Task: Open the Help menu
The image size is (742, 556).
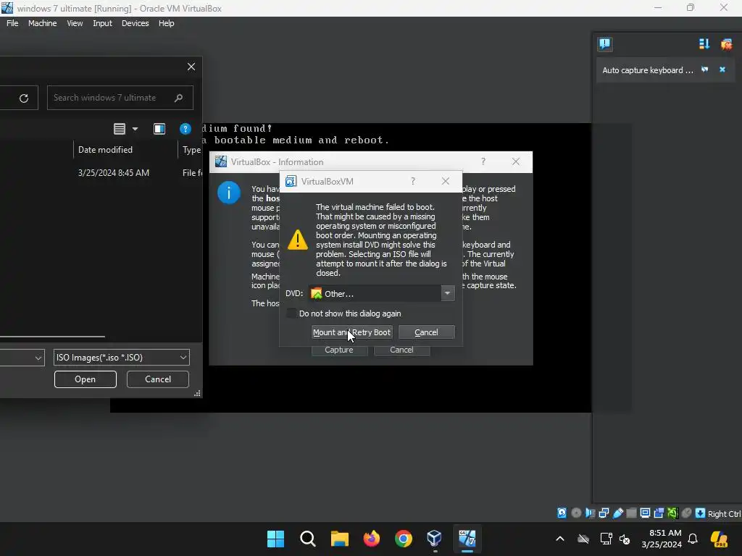Action: [x=166, y=23]
